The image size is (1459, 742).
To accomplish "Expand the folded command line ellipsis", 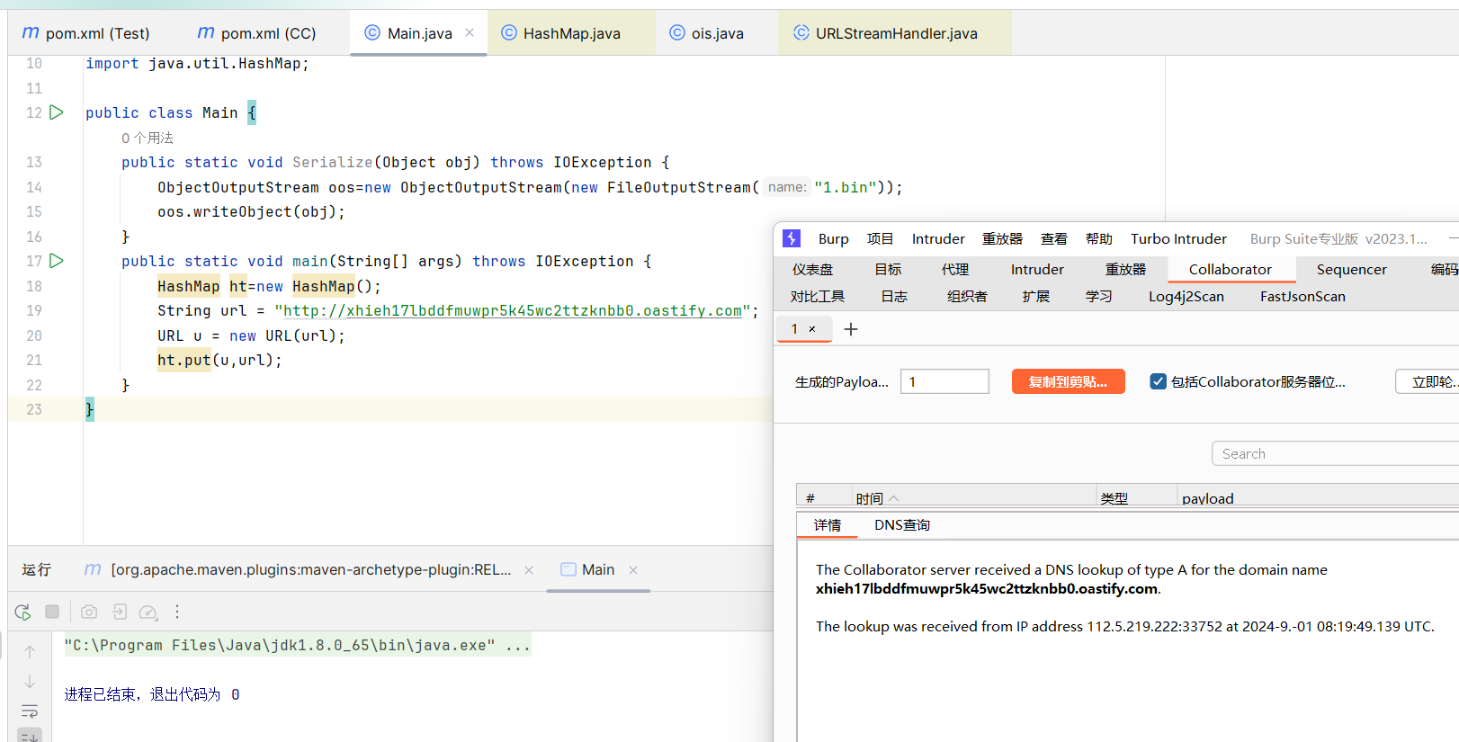I will point(518,645).
